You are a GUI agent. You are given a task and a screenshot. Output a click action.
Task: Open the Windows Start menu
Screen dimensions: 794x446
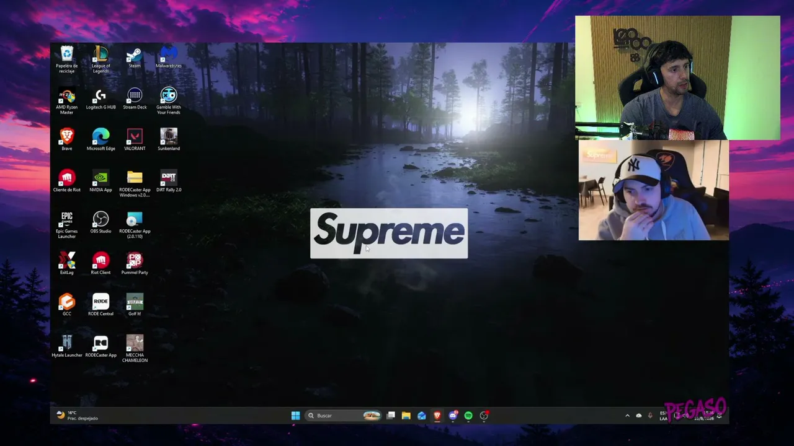coord(296,416)
